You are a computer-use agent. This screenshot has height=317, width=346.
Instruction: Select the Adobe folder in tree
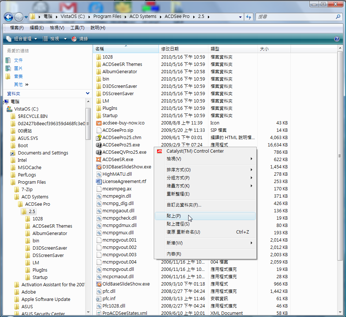click(x=29, y=292)
